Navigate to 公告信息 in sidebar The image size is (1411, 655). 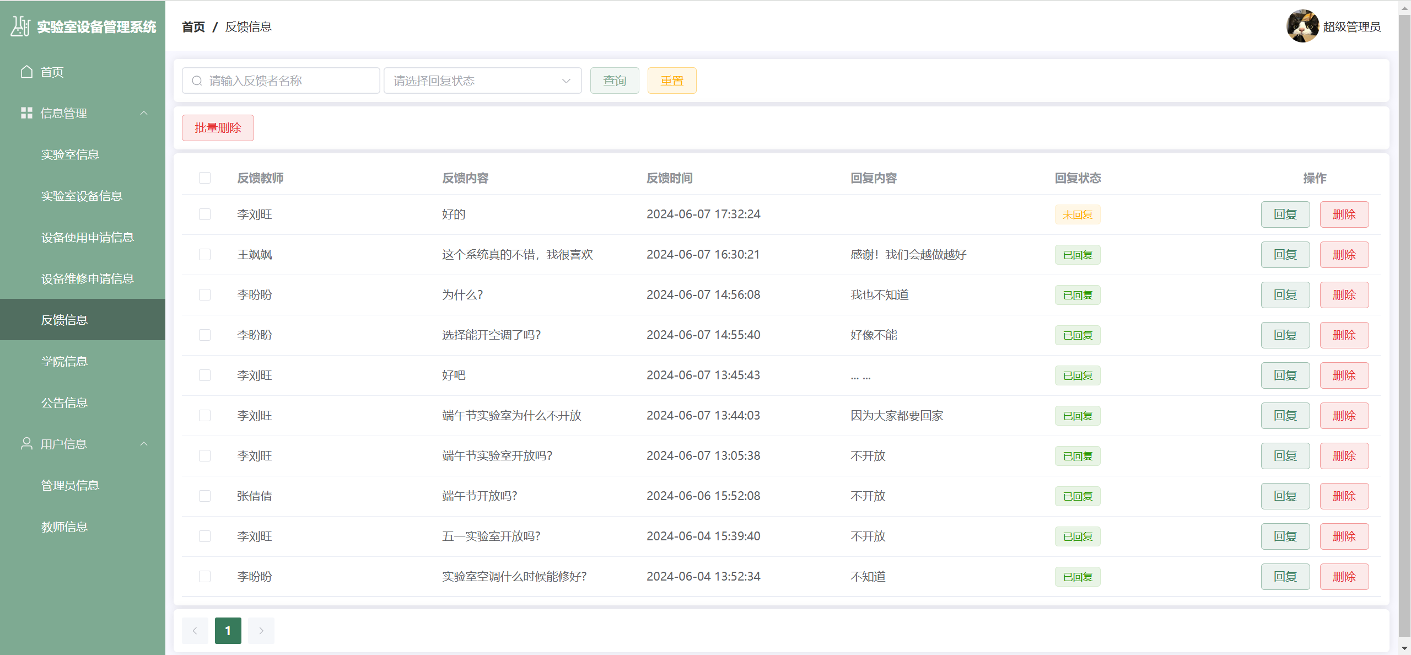click(64, 402)
